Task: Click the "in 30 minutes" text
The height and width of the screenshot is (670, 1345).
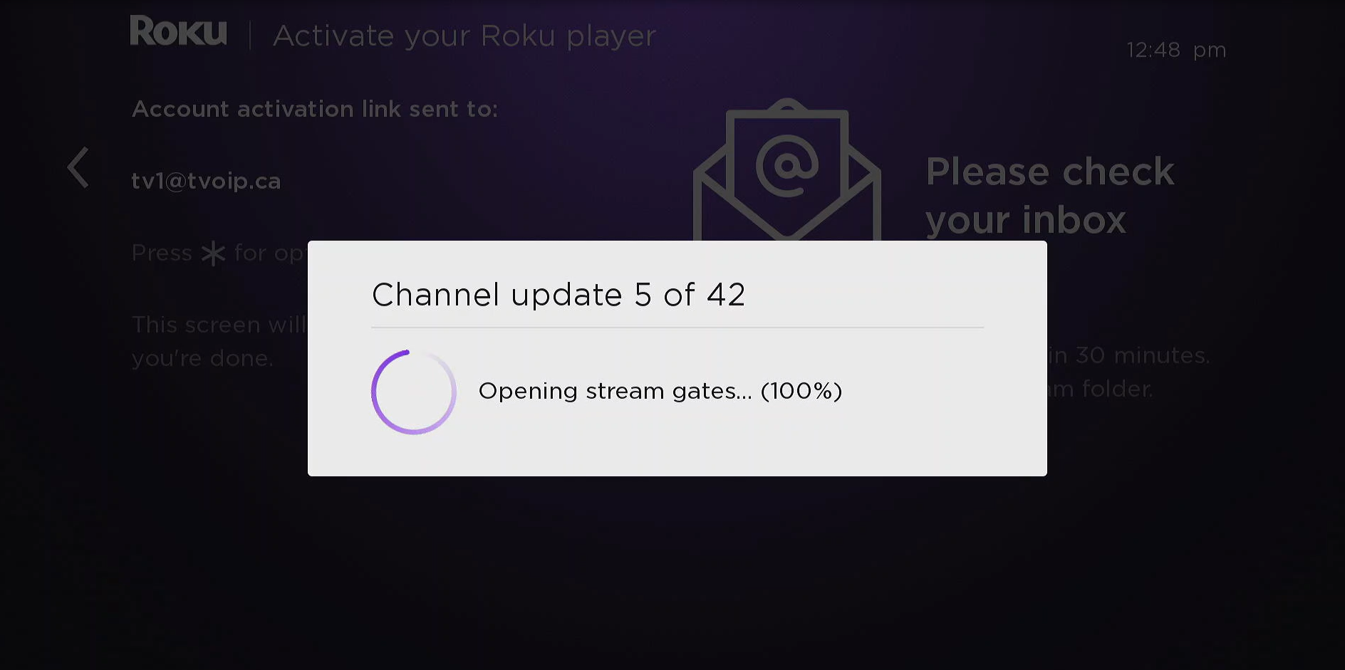Action: (1128, 355)
